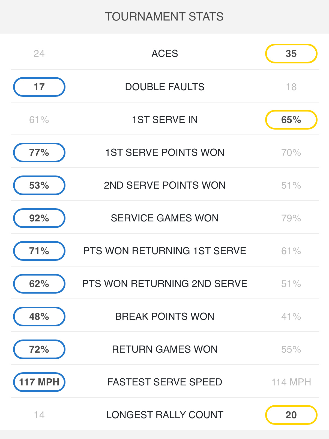The image size is (329, 439).
Task: Tap the 53% second serve points won badge
Action: point(39,185)
